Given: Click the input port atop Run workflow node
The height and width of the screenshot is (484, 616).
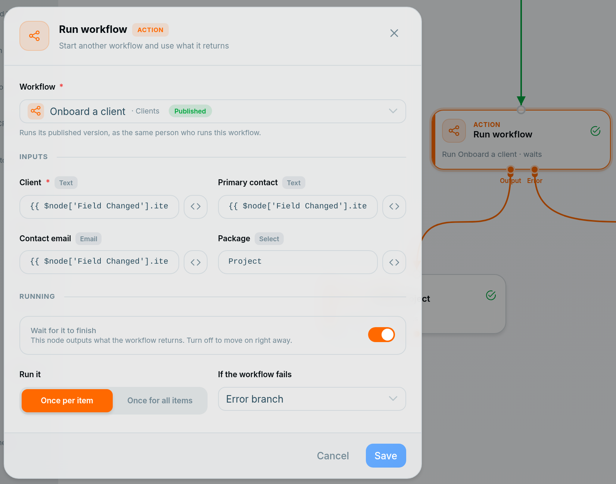Looking at the screenshot, I should [521, 110].
